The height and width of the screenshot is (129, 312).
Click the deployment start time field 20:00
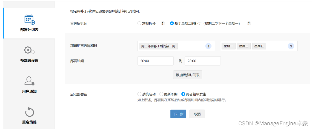(155, 61)
